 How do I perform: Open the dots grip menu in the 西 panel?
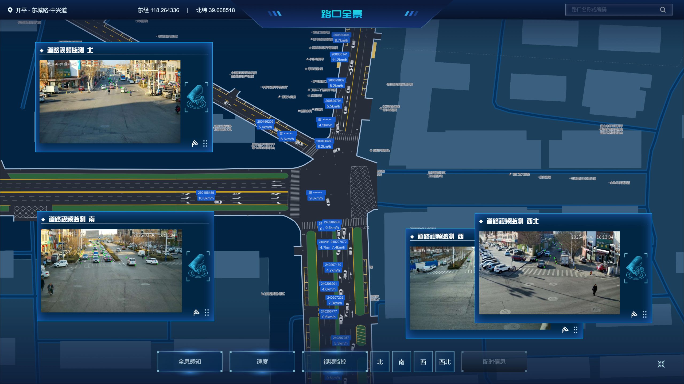click(576, 330)
